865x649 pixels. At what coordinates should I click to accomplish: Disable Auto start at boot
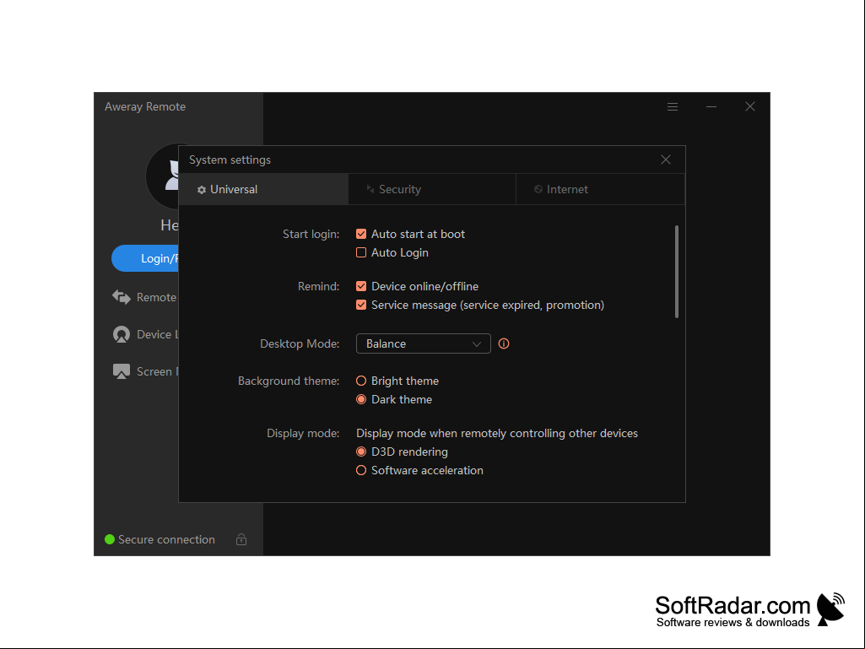click(x=361, y=234)
